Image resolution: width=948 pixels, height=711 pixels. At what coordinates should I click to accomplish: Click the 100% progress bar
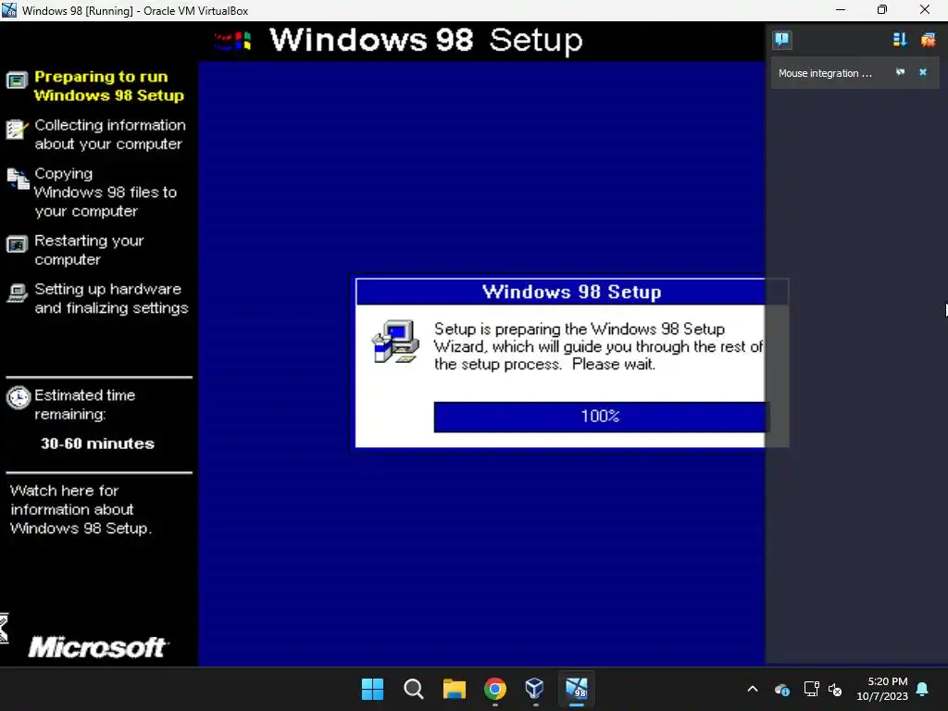click(601, 417)
